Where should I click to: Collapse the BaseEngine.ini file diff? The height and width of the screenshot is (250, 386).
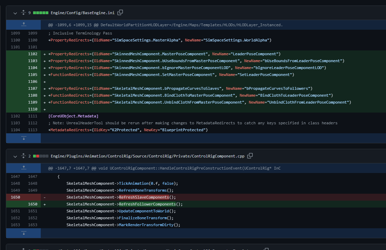point(15,13)
